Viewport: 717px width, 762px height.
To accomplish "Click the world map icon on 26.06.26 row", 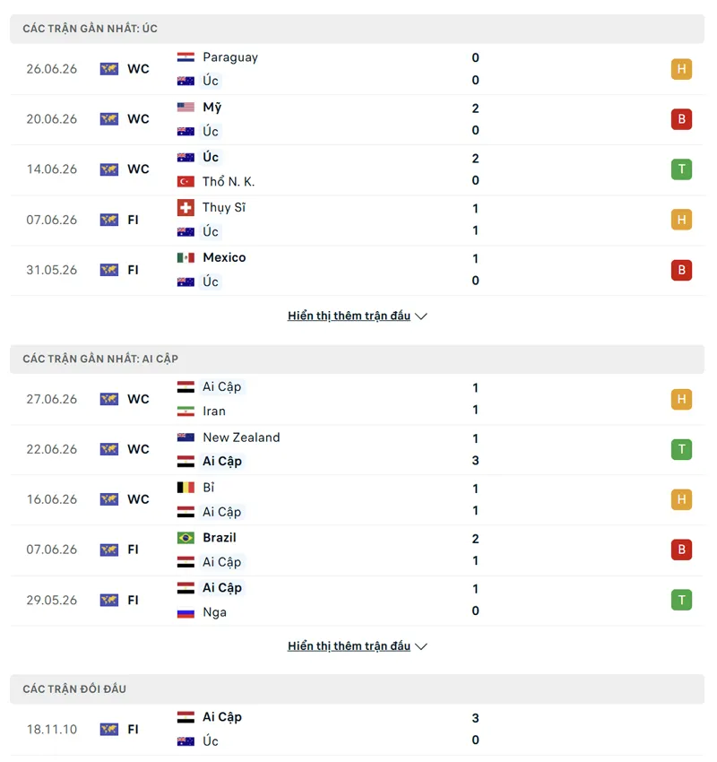I will point(108,69).
